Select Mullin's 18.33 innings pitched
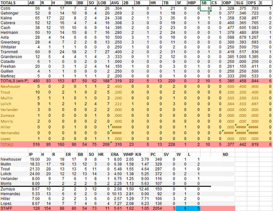The height and width of the screenshot is (211, 273). [x=35, y=164]
